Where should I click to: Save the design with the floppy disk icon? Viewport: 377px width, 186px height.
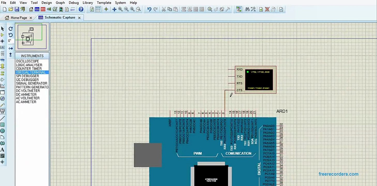click(17, 9)
